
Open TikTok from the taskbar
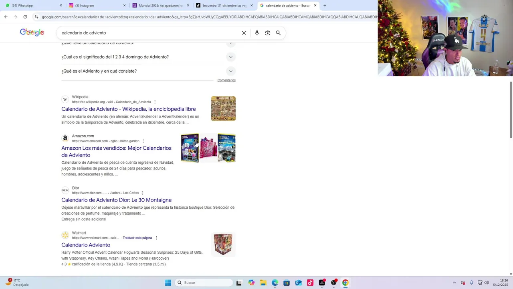[310, 283]
